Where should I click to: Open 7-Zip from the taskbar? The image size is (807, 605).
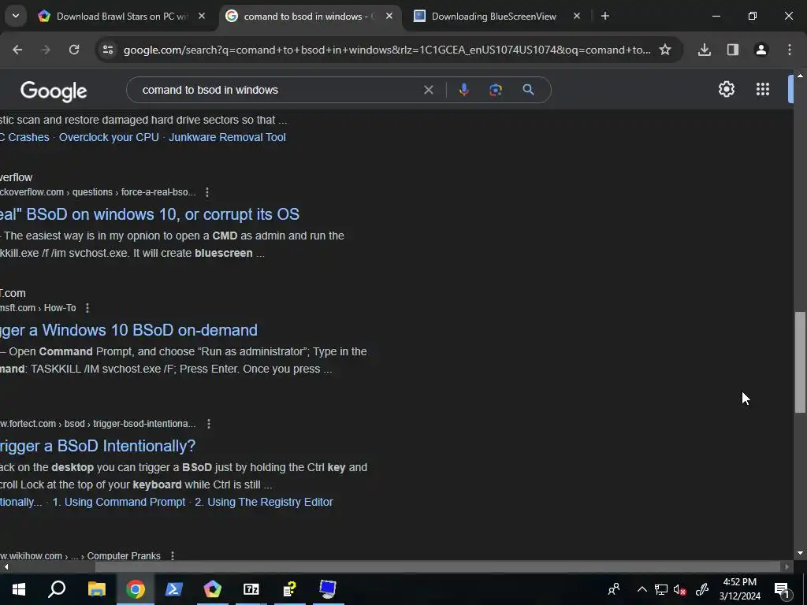pyautogui.click(x=251, y=589)
